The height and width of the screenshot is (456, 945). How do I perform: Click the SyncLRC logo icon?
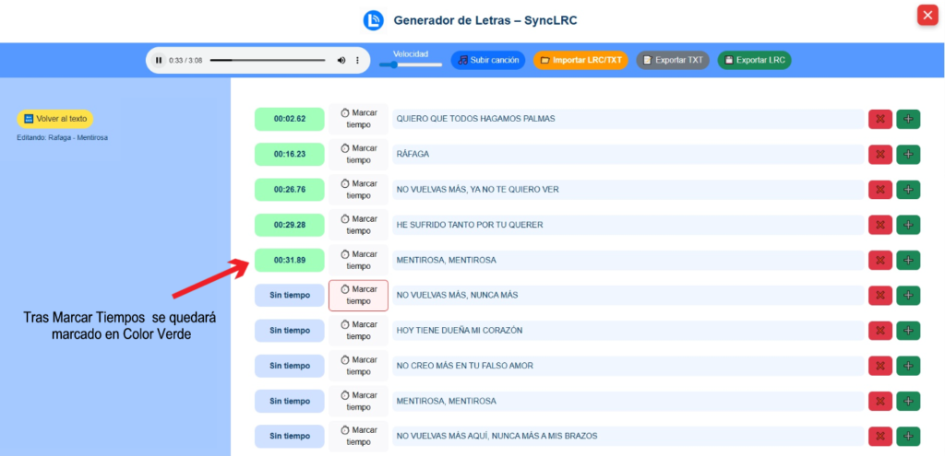[373, 20]
